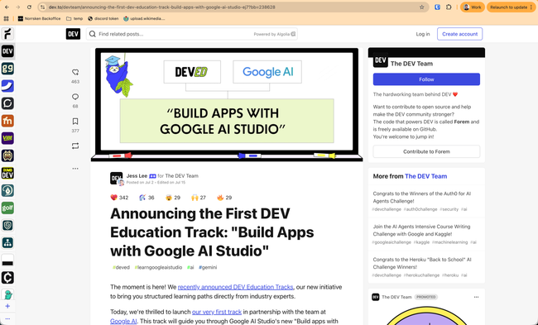538x325 pixels.
Task: Open the teal droplet subforem in the sidebar
Action: click(7, 190)
